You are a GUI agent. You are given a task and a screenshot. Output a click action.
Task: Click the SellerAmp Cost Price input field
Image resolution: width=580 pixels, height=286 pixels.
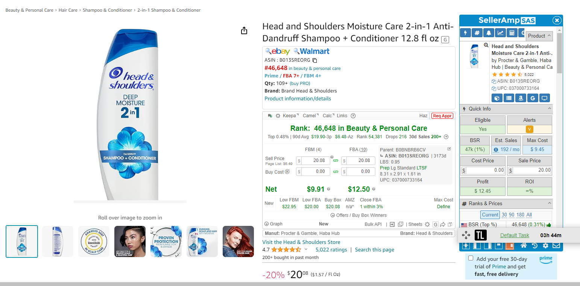483,170
